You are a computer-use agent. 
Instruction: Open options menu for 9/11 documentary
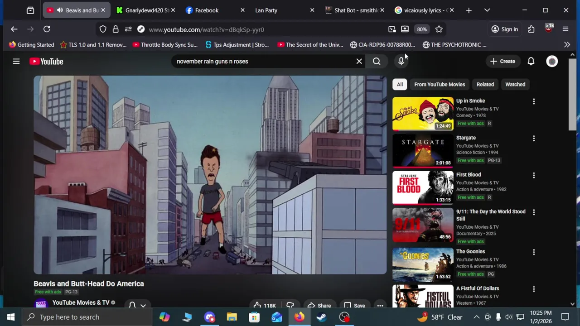[534, 212]
